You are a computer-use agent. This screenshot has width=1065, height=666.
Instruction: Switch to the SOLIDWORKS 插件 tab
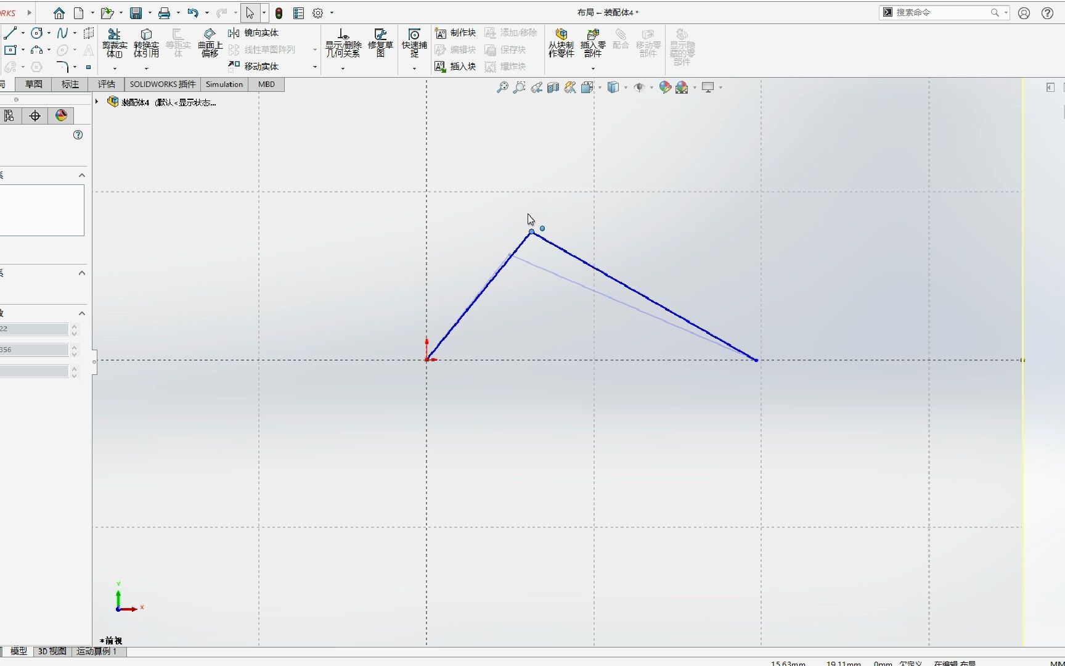(163, 84)
